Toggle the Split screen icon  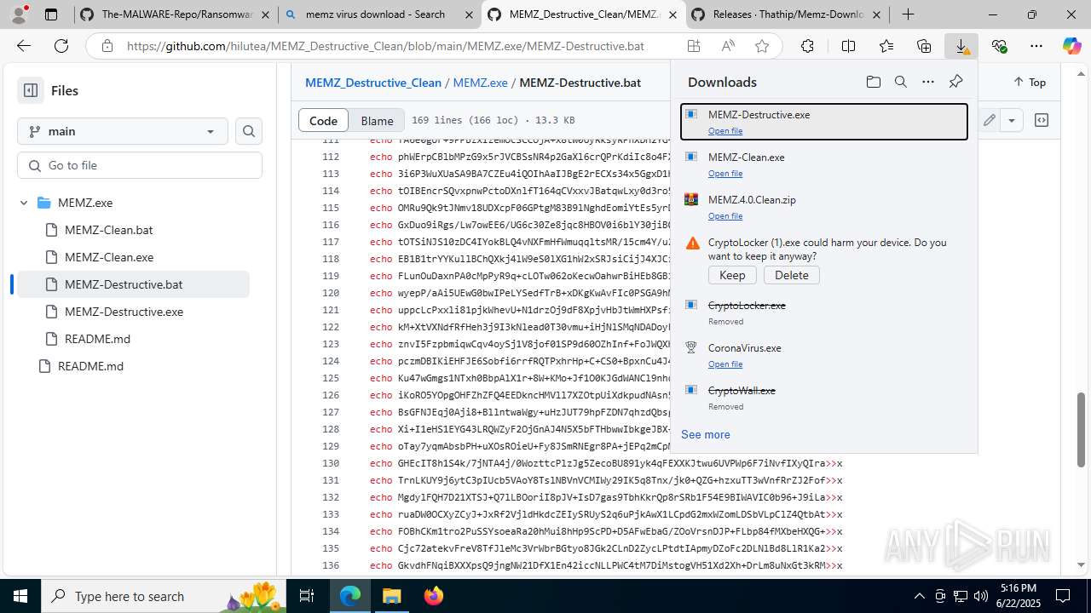(848, 47)
